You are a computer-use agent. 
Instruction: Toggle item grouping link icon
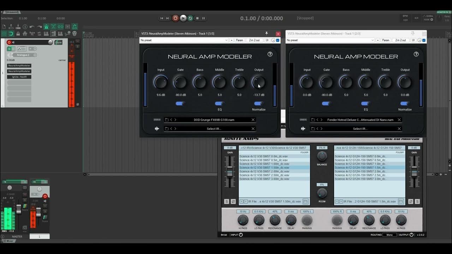pyautogui.click(x=60, y=26)
